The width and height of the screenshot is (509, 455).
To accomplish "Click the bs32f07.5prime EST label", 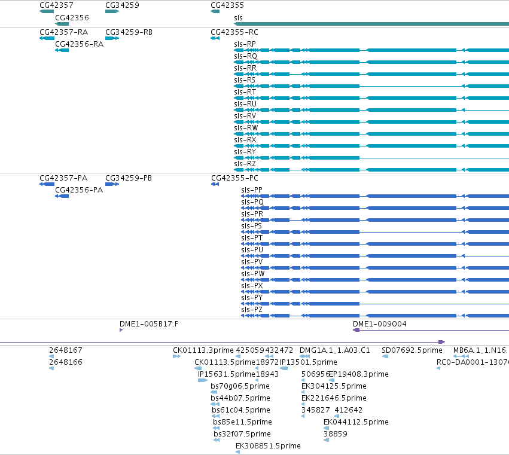I will click(242, 434).
